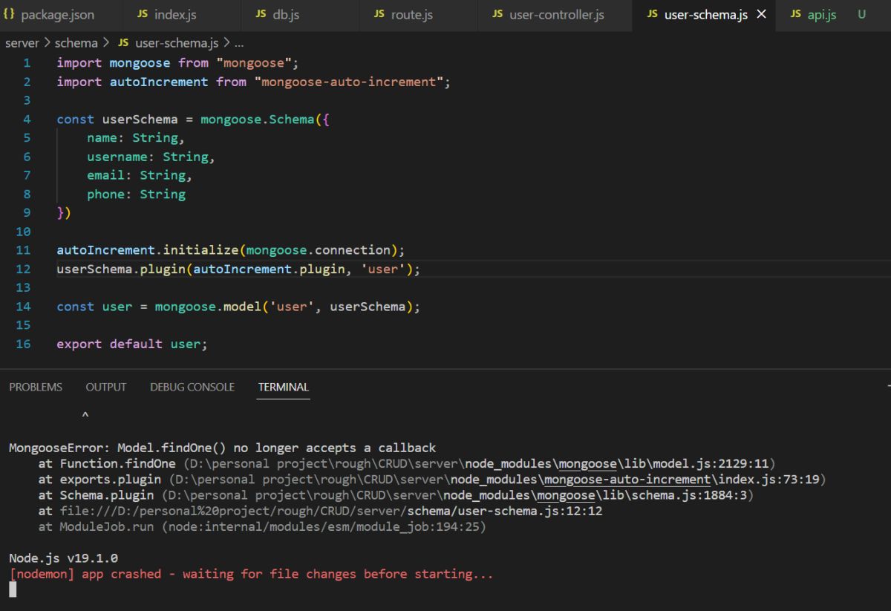Click 'mongoose.connection' argument in line 11
The width and height of the screenshot is (891, 611).
(319, 250)
